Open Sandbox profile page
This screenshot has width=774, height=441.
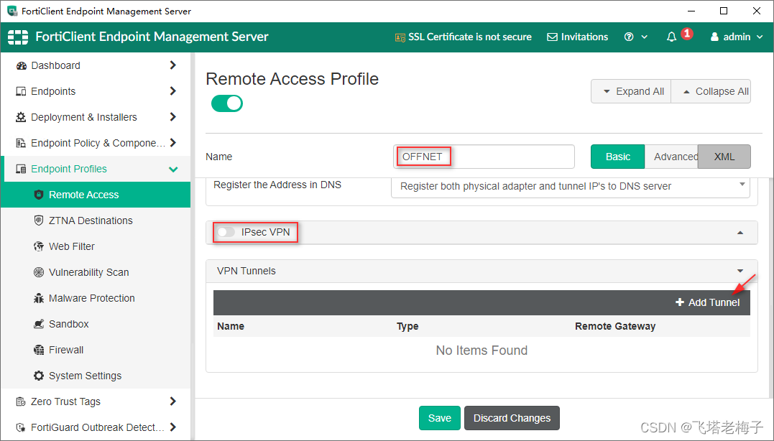[96, 324]
